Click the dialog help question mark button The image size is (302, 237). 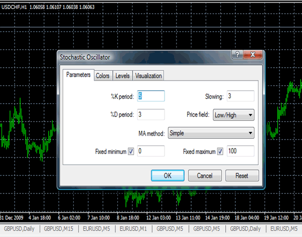pyautogui.click(x=237, y=55)
